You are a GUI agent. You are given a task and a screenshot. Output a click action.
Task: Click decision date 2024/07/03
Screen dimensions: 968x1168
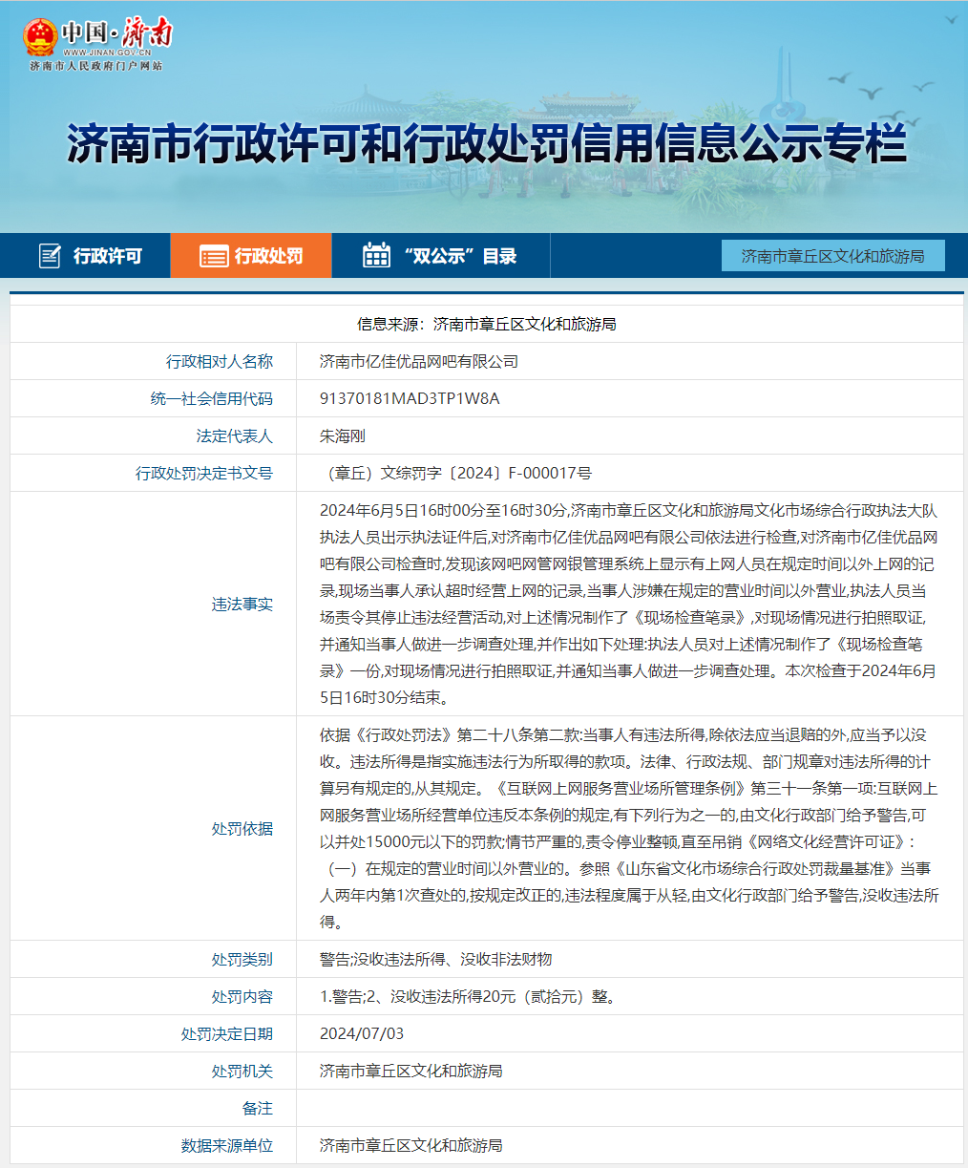pos(362,1034)
